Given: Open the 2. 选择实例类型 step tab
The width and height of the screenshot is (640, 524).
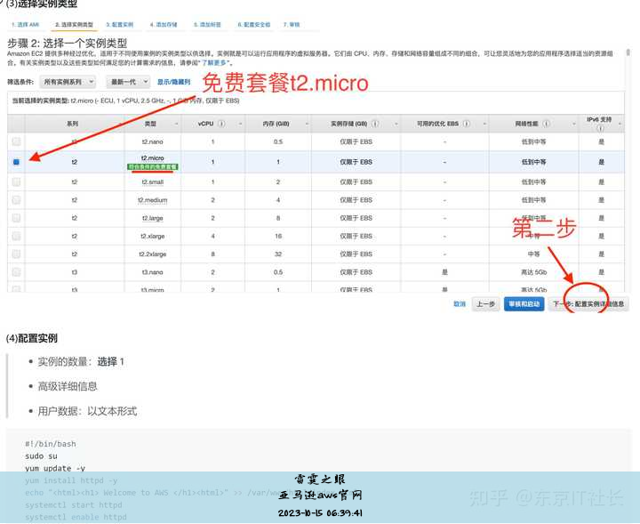Looking at the screenshot, I should (75, 25).
